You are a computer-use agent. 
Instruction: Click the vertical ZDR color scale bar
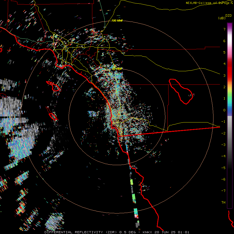[230, 115]
